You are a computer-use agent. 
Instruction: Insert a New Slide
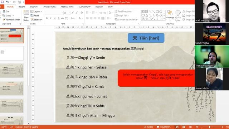pyautogui.click(x=26, y=16)
